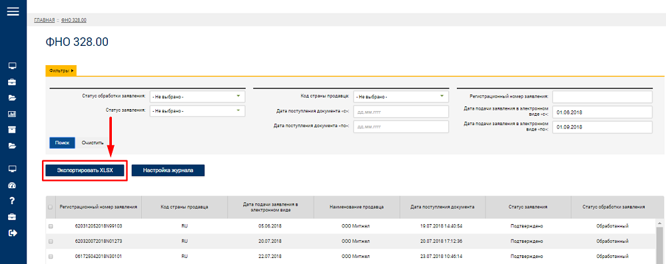Click the Экспортировать XLSX button

point(85,171)
